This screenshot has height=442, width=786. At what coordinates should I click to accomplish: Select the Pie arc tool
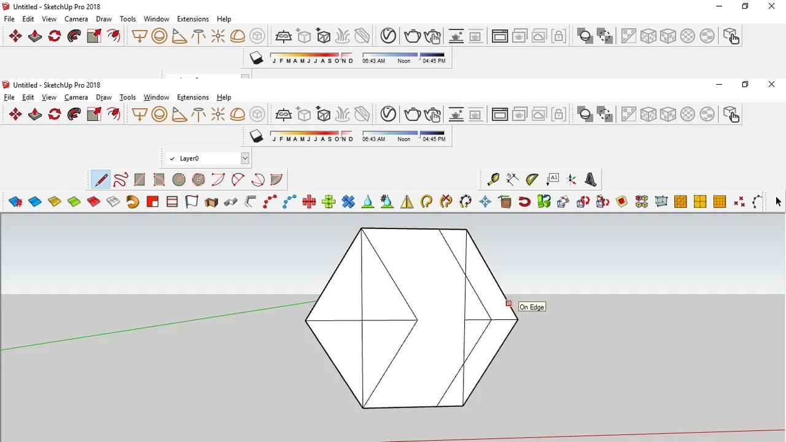point(277,180)
